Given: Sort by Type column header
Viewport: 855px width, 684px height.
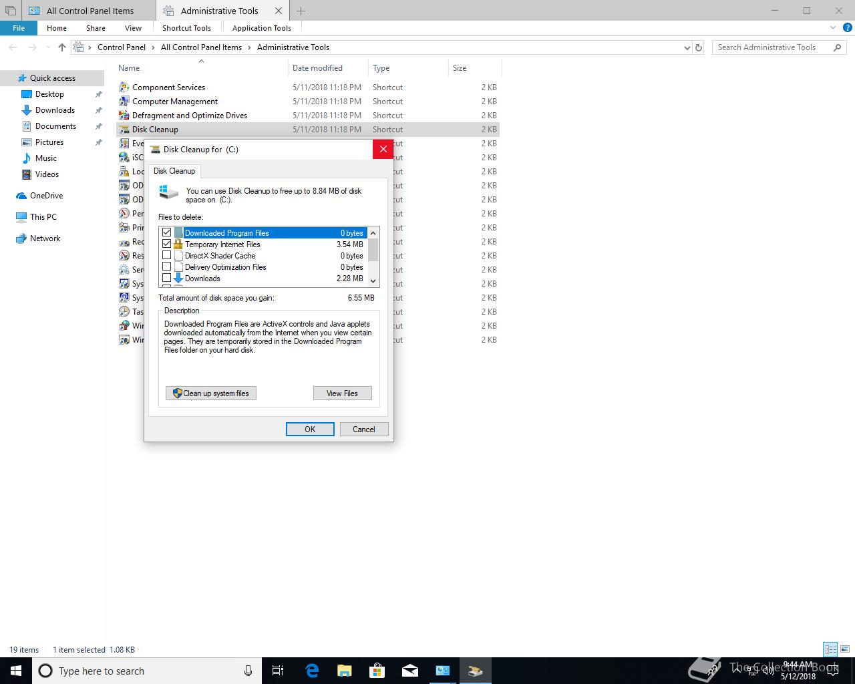Looking at the screenshot, I should (x=381, y=68).
